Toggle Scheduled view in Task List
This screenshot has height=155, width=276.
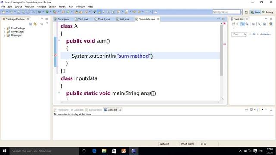point(247,24)
